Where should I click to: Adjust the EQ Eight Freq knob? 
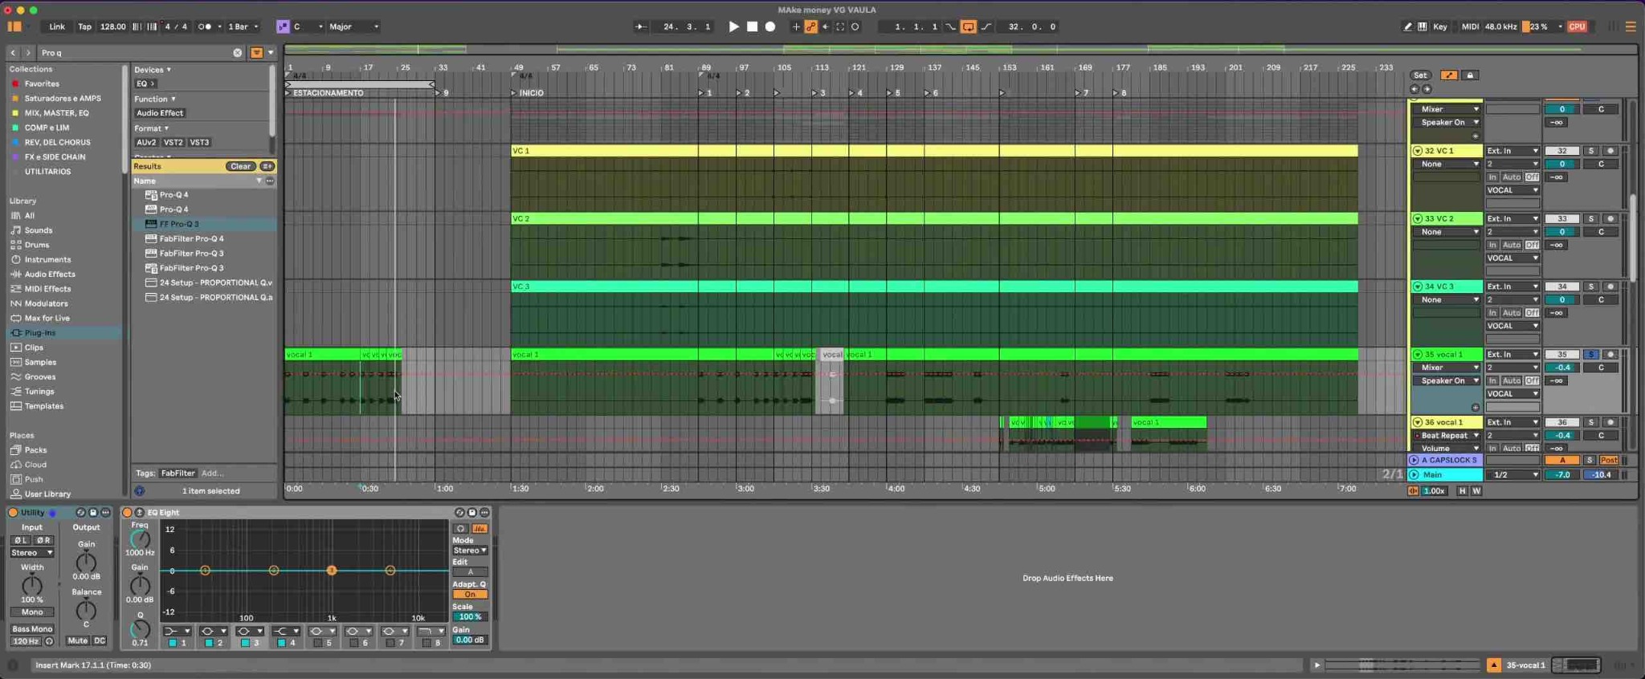click(140, 540)
